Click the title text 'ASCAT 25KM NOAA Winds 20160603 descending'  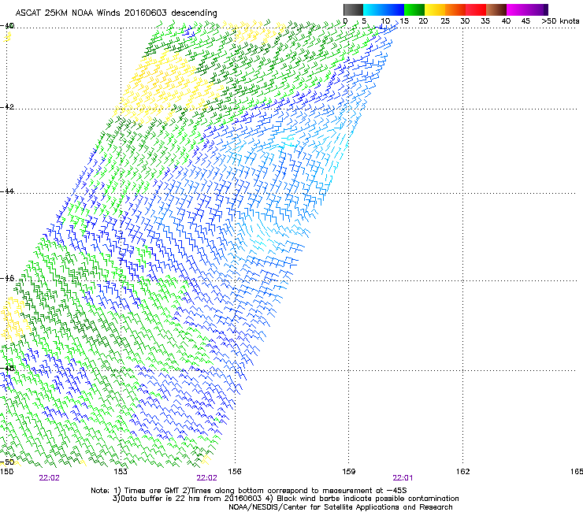coord(116,13)
